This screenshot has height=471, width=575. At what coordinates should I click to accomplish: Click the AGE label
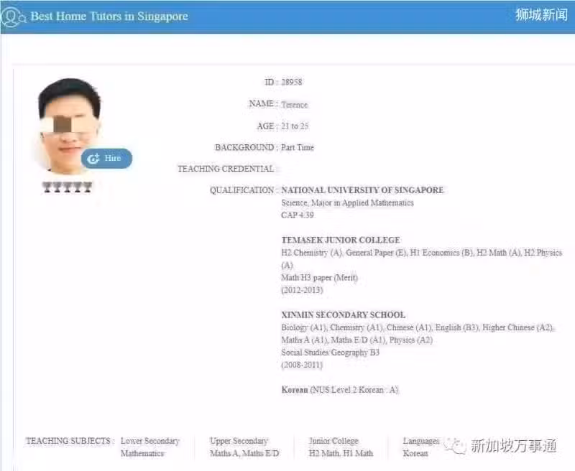[x=266, y=126]
